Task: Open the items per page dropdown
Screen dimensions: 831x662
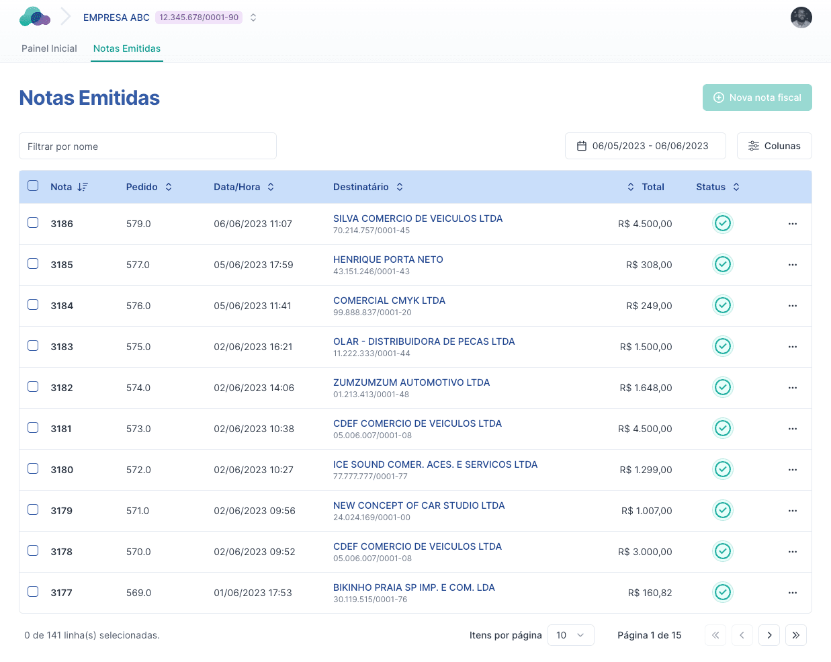Action: pyautogui.click(x=570, y=634)
